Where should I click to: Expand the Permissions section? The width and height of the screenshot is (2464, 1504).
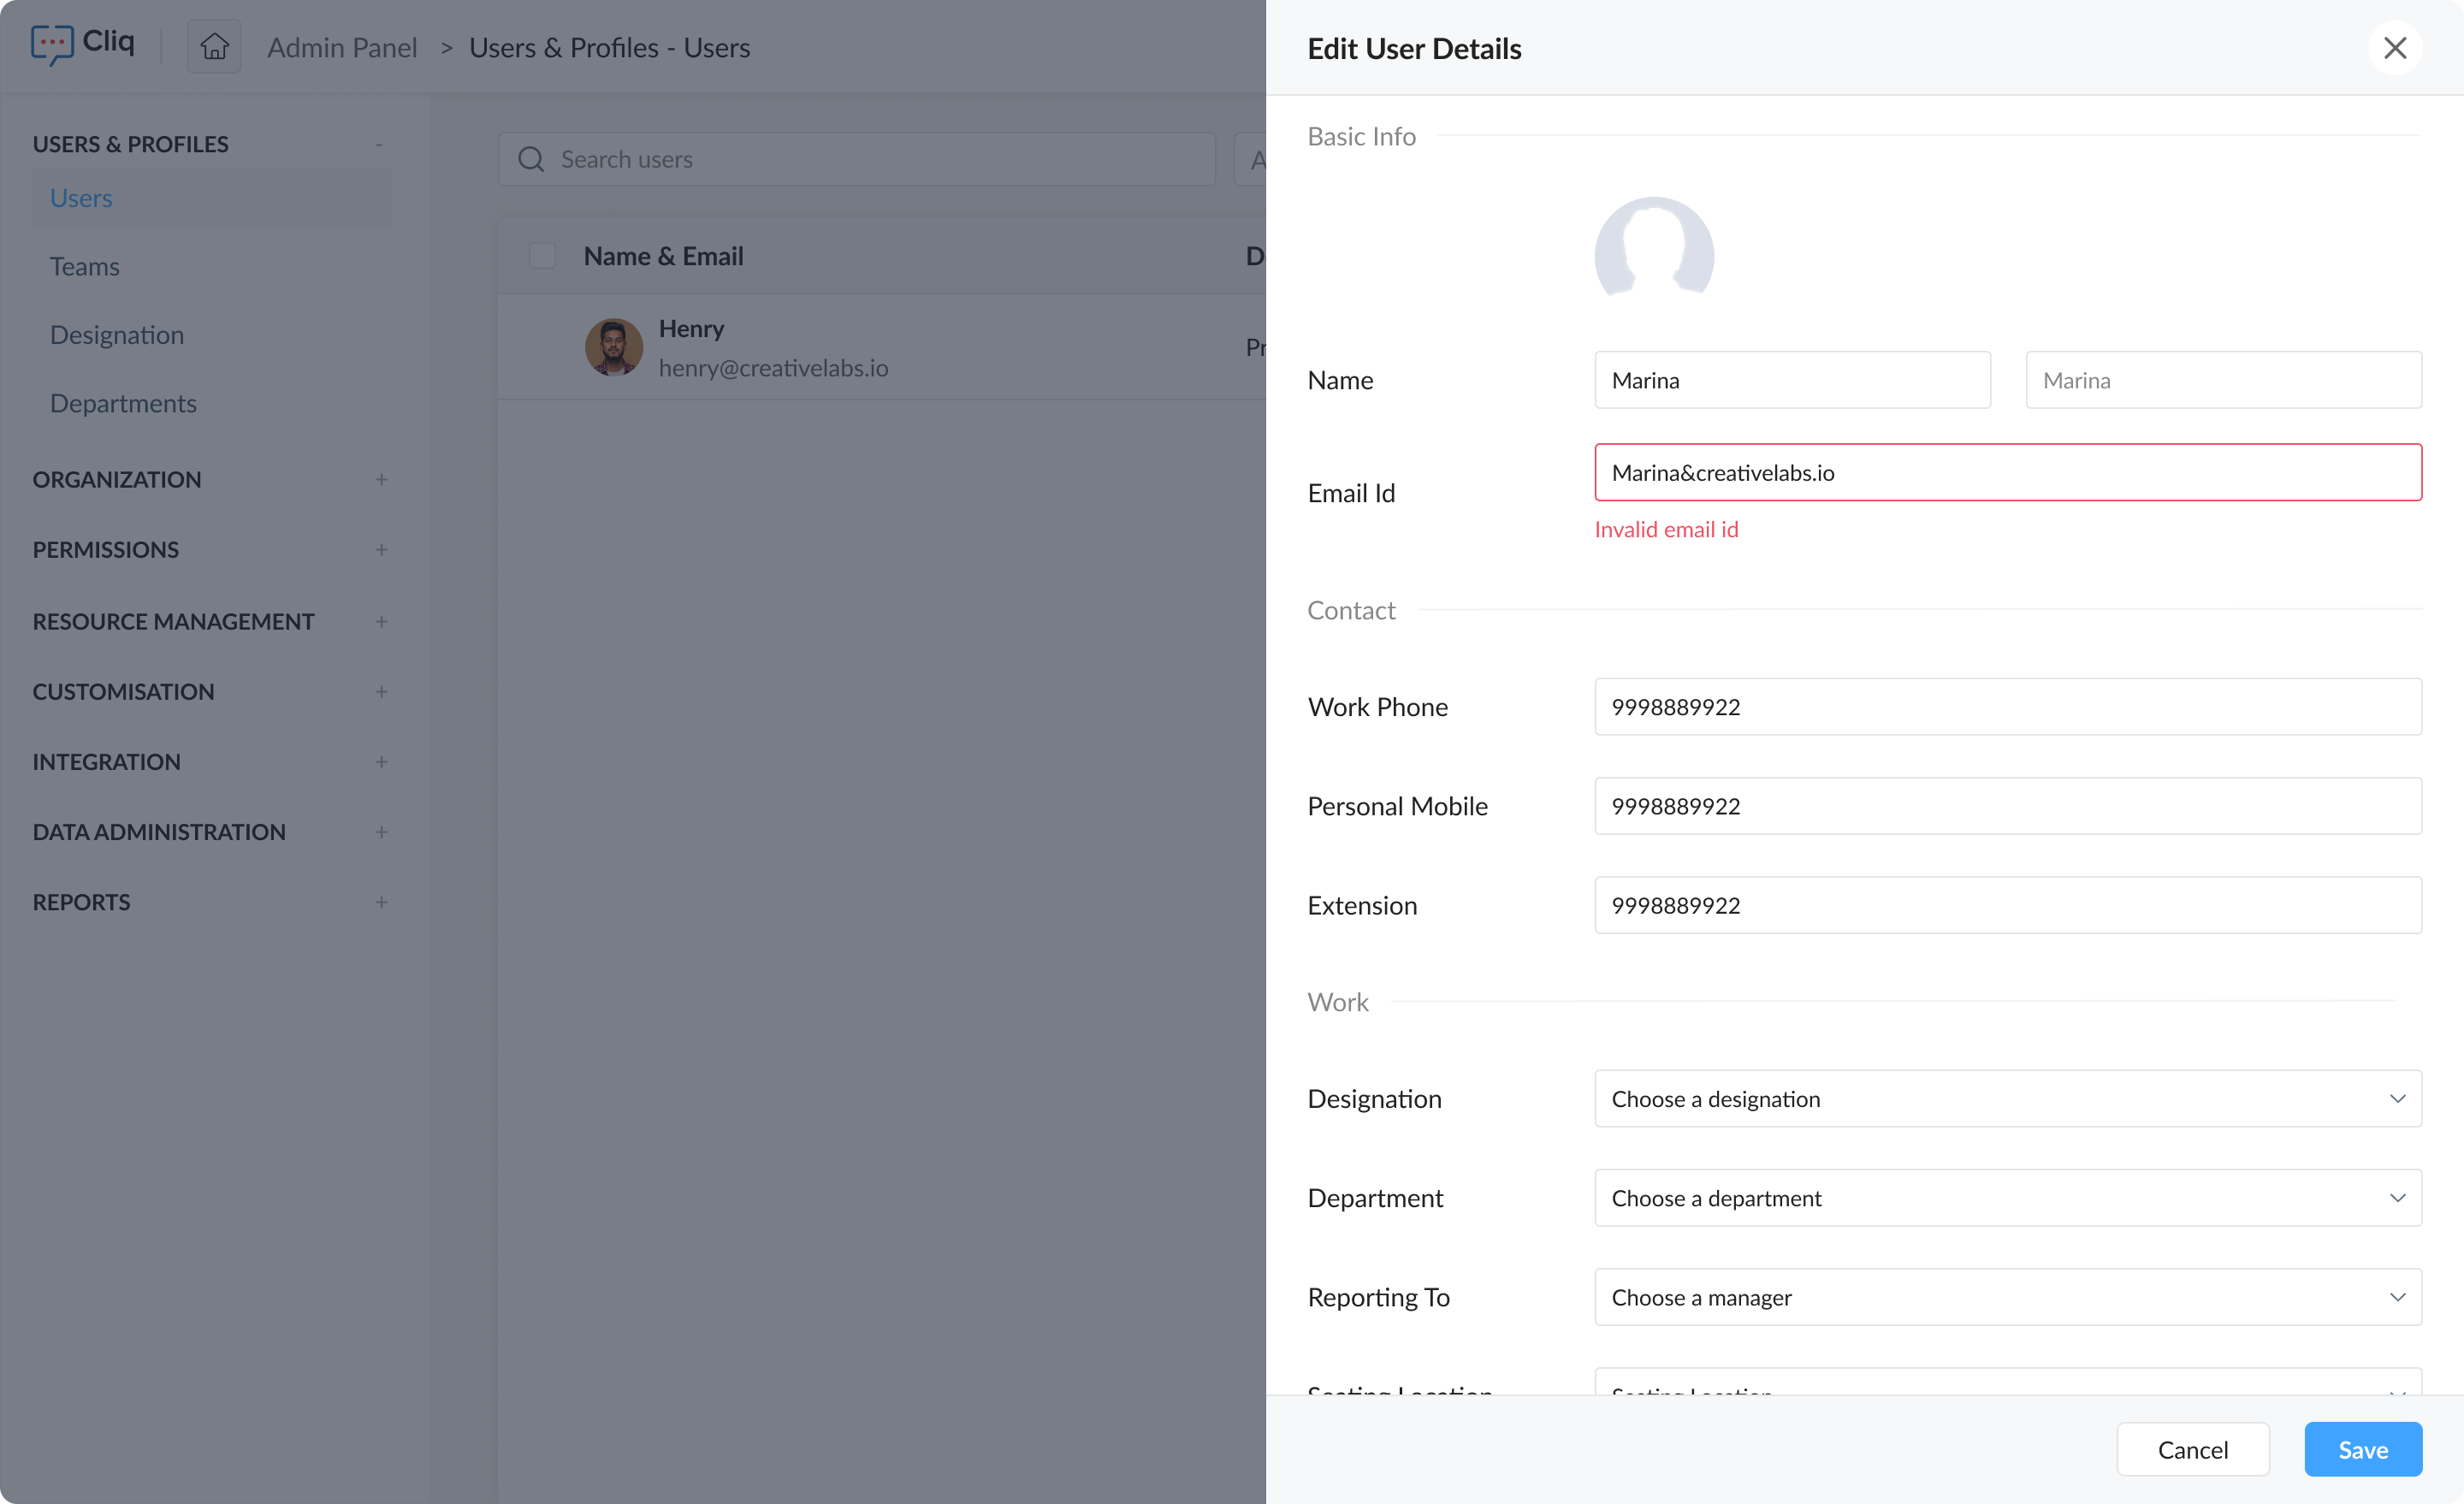click(x=381, y=550)
